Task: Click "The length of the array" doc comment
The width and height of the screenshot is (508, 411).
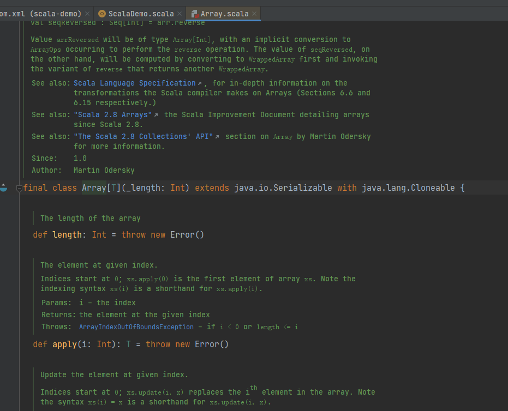Action: (91, 219)
